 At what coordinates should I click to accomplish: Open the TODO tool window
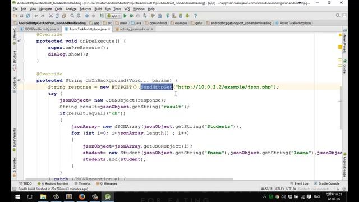[25, 183]
